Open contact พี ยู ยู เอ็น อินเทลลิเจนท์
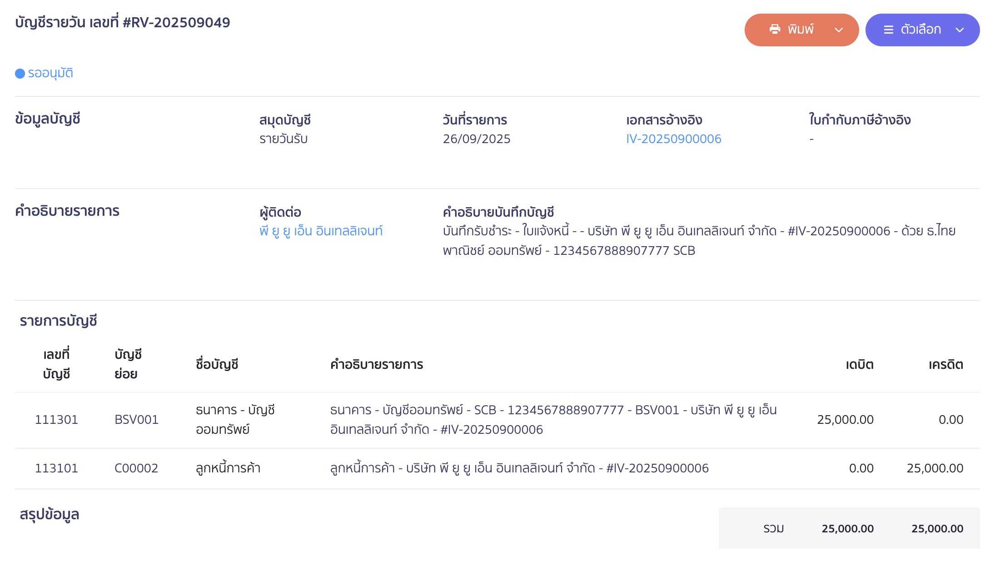 (320, 231)
